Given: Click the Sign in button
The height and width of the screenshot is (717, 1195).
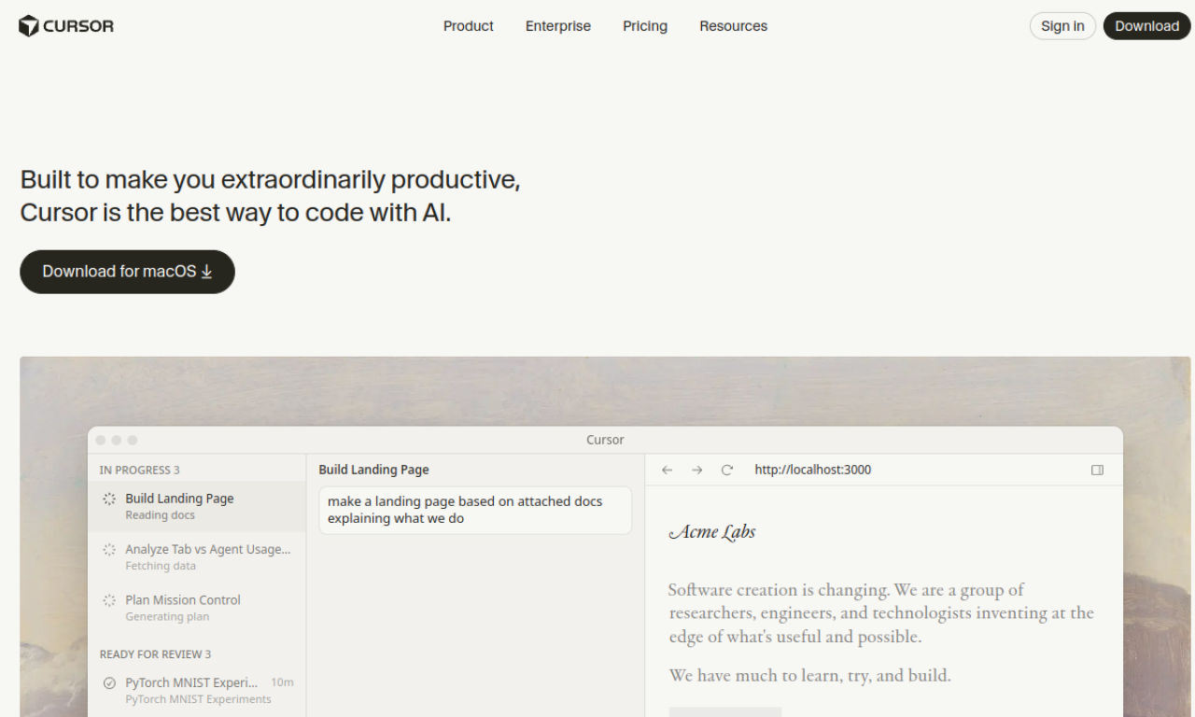Looking at the screenshot, I should point(1062,26).
